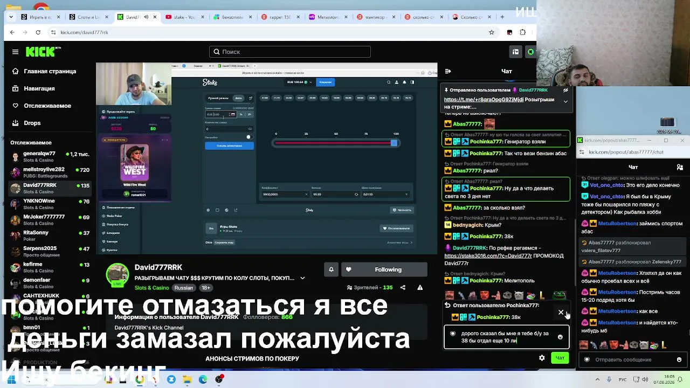This screenshot has width=690, height=388.
Task: Open the Kick sidebar hamburger menu
Action: tap(15, 52)
